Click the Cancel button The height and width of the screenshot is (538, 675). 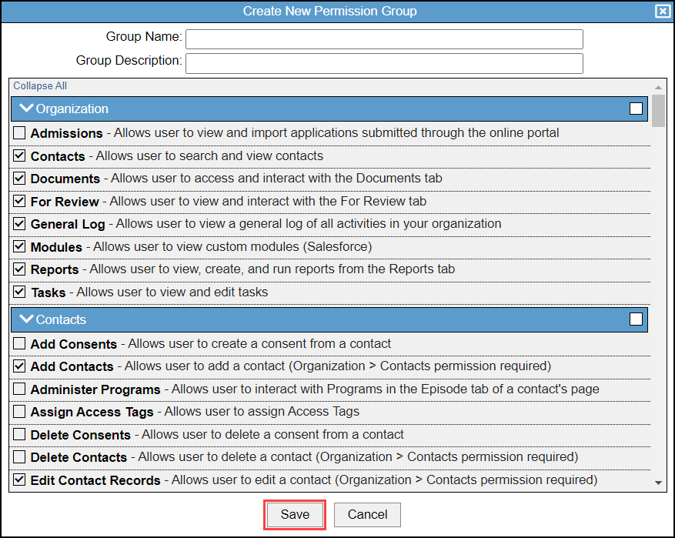[x=367, y=514]
